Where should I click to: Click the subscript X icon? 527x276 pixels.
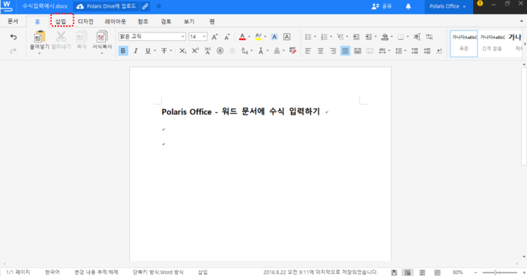(x=182, y=51)
